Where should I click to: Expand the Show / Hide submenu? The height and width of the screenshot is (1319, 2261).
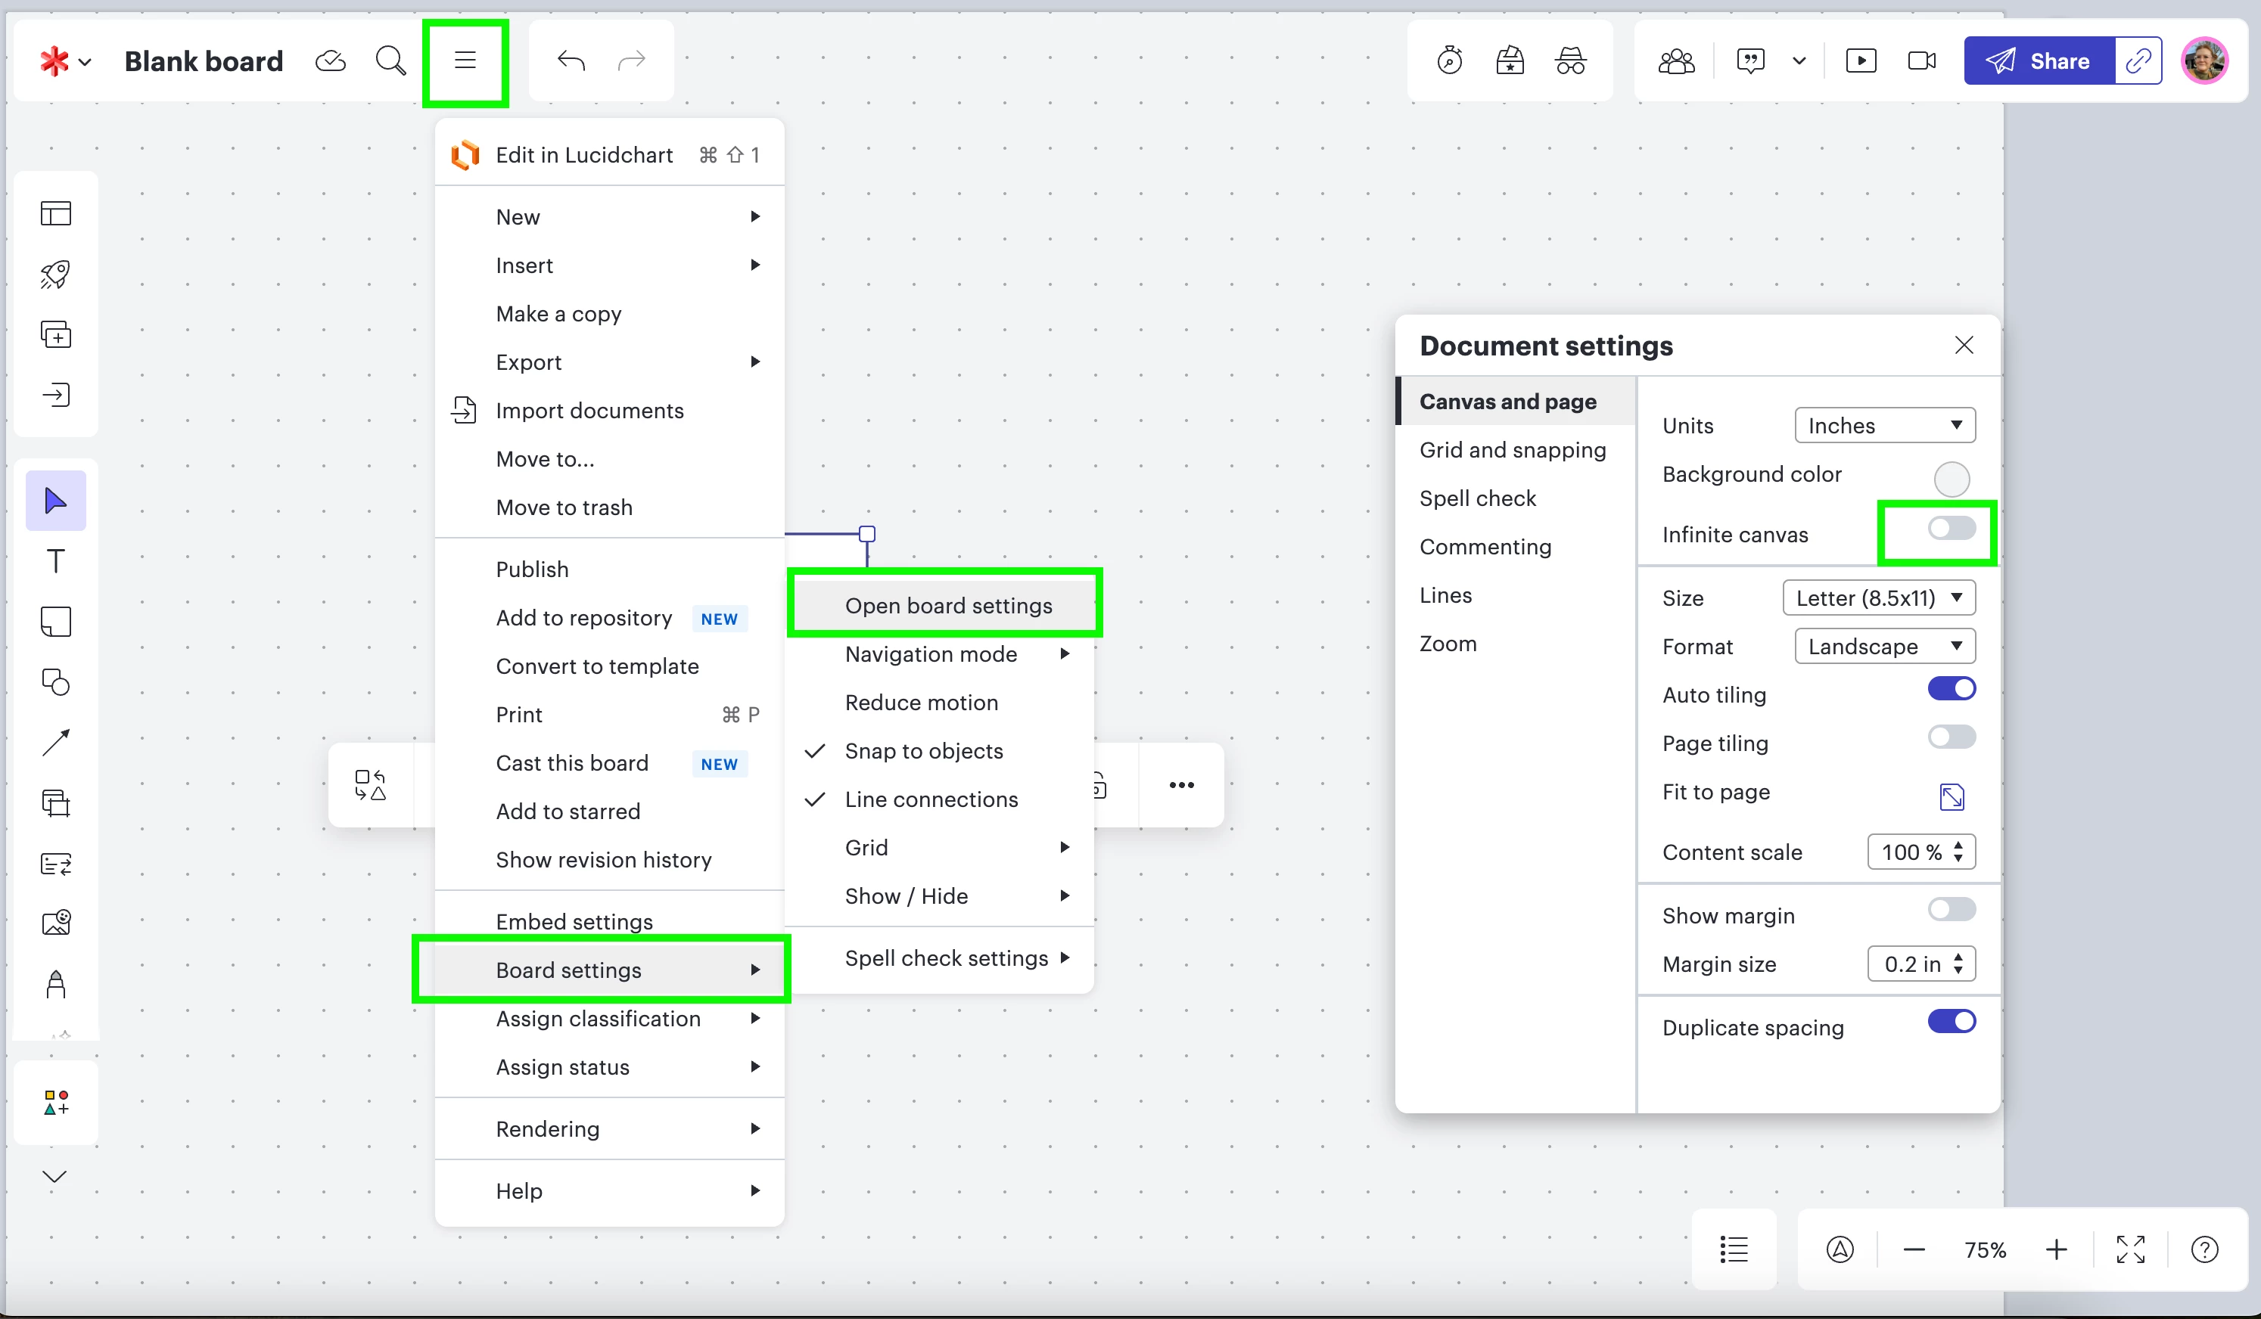(939, 895)
